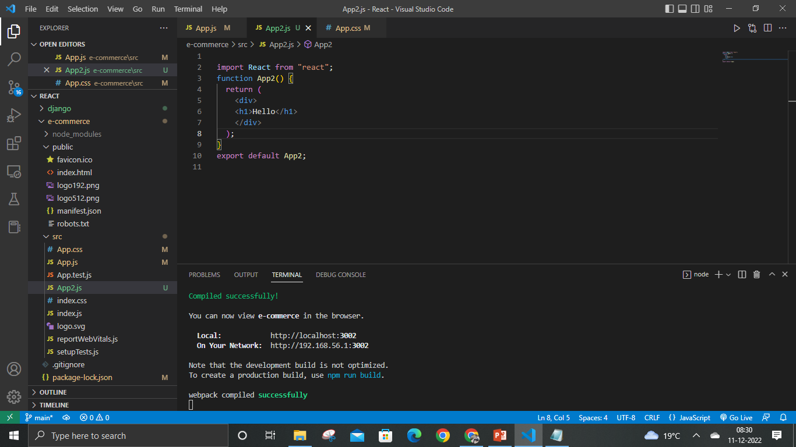Open the Terminal menu
The image size is (796, 447).
coord(188,9)
